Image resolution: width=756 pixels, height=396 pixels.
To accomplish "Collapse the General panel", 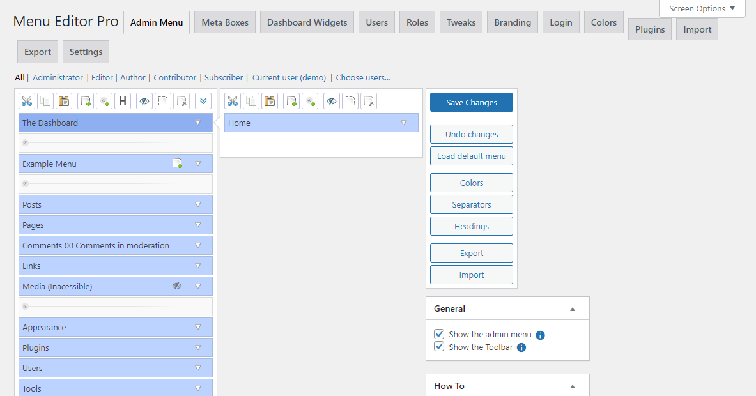I will 573,309.
